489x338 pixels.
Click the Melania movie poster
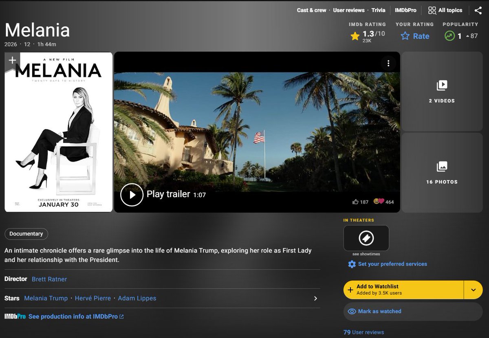point(59,132)
